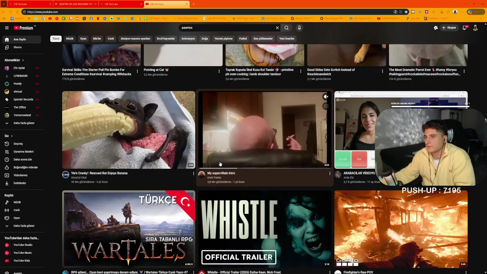Open Efe Aydal channel subscription
The image size is (487, 274).
point(22,68)
